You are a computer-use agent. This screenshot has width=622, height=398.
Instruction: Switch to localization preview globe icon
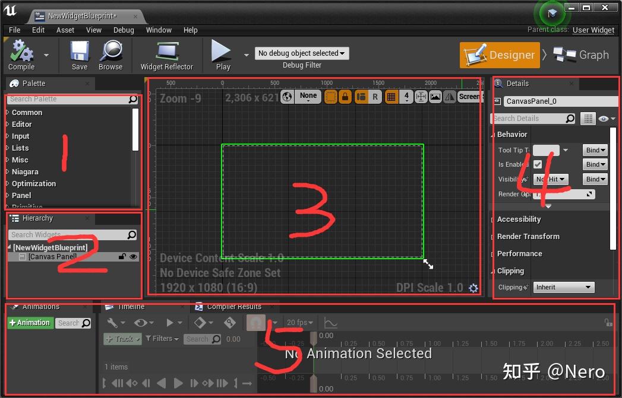pos(288,96)
